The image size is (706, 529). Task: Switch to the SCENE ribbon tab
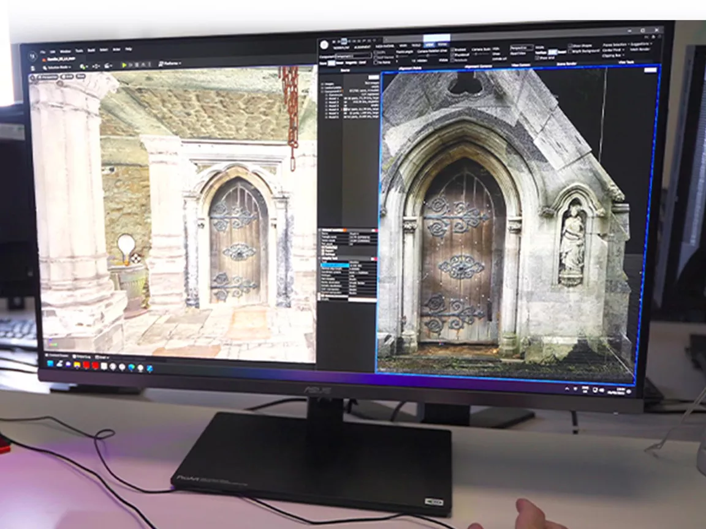coord(443,45)
